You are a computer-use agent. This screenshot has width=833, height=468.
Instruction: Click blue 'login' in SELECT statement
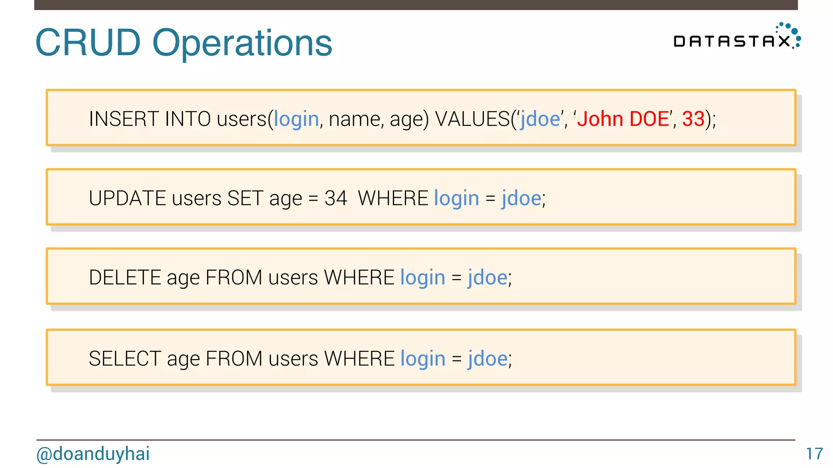423,359
